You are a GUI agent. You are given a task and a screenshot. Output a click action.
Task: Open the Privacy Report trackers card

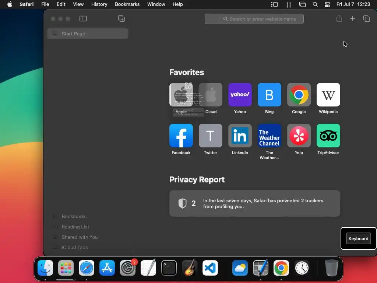[255, 203]
